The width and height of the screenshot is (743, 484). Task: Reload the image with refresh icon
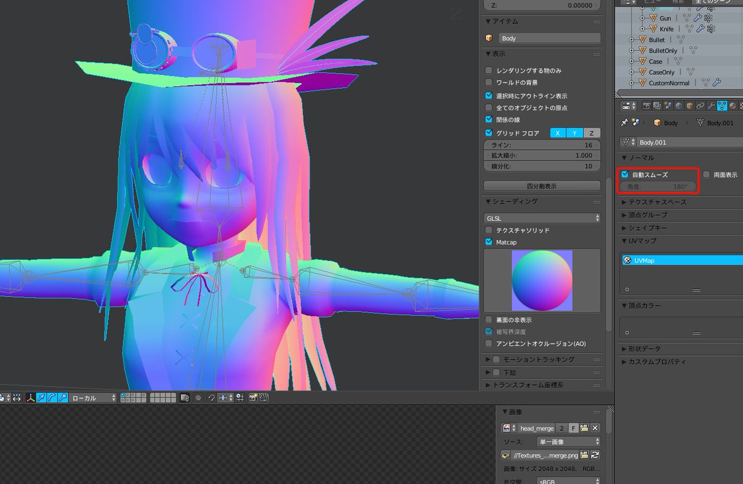(595, 455)
